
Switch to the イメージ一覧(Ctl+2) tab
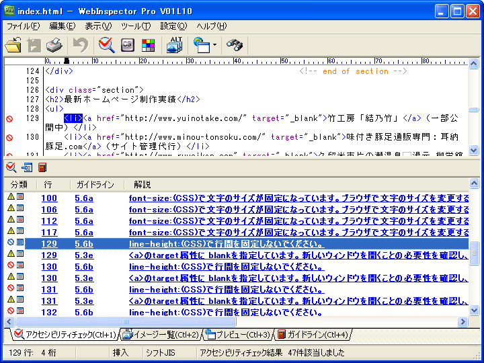(x=161, y=335)
